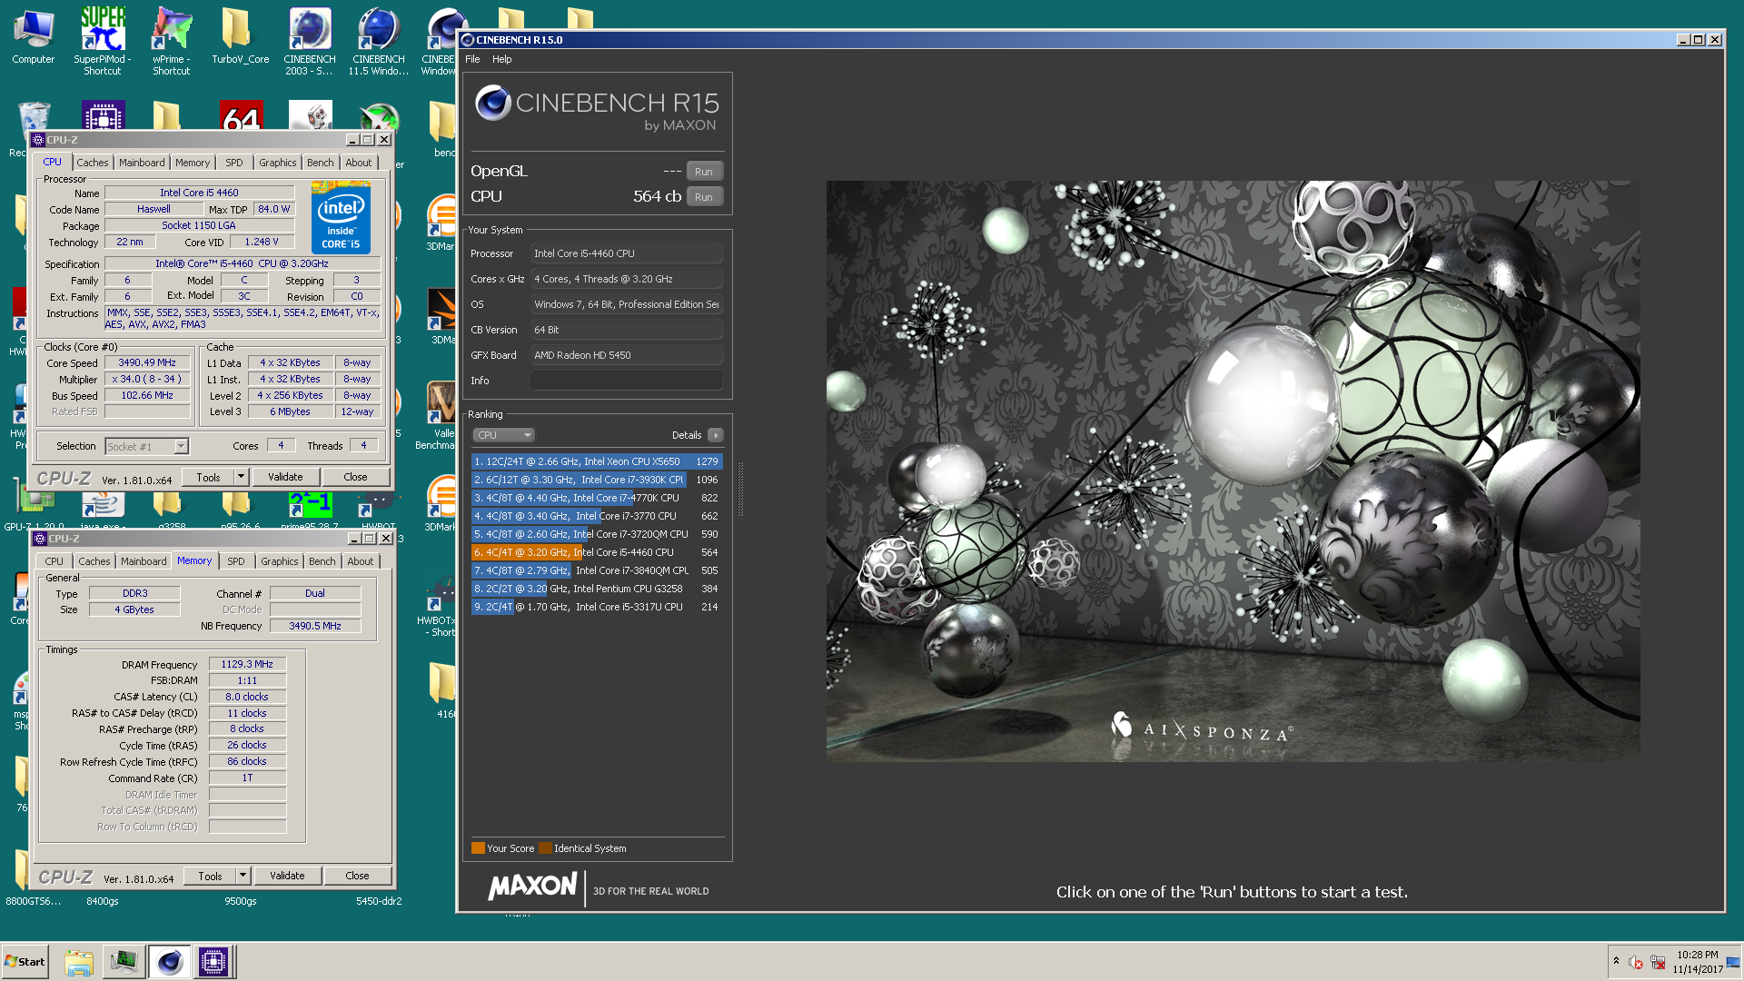Click the volume icon in system tray
The image size is (1744, 981).
(x=1636, y=962)
